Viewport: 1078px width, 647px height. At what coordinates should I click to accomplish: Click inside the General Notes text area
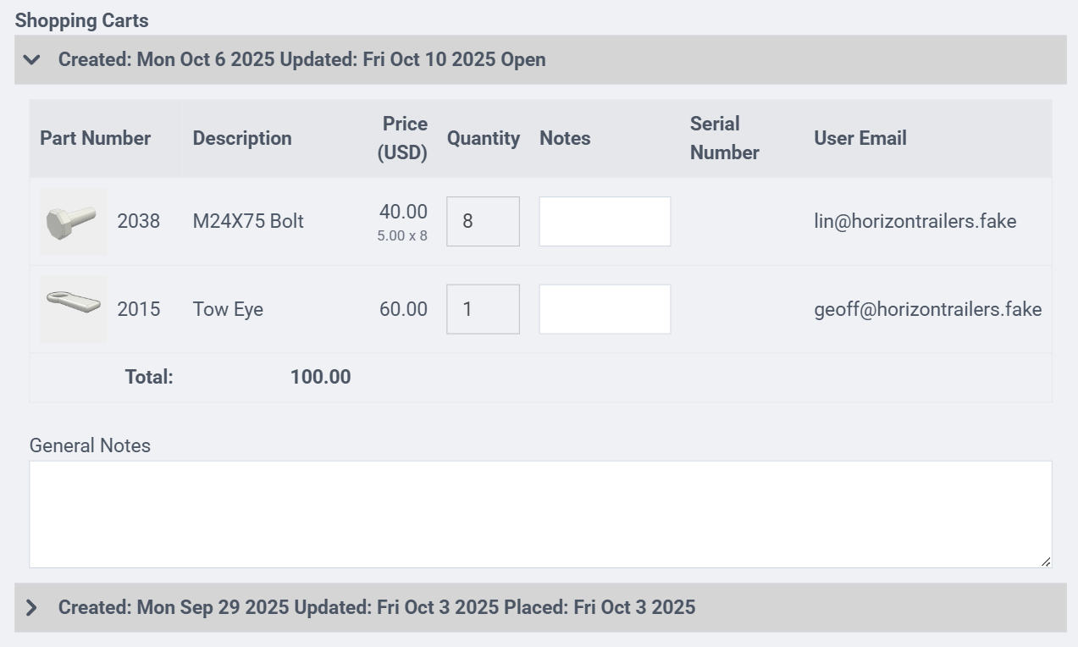(x=540, y=514)
